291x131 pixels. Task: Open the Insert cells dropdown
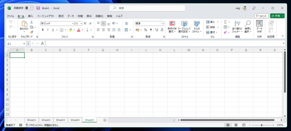click(x=218, y=22)
